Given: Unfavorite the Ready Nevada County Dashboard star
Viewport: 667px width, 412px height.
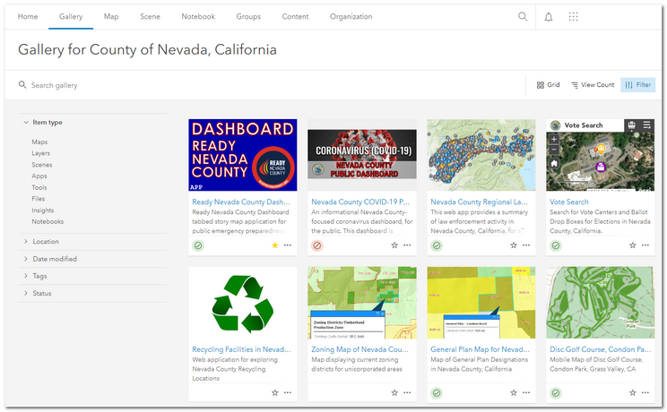Looking at the screenshot, I should [275, 245].
